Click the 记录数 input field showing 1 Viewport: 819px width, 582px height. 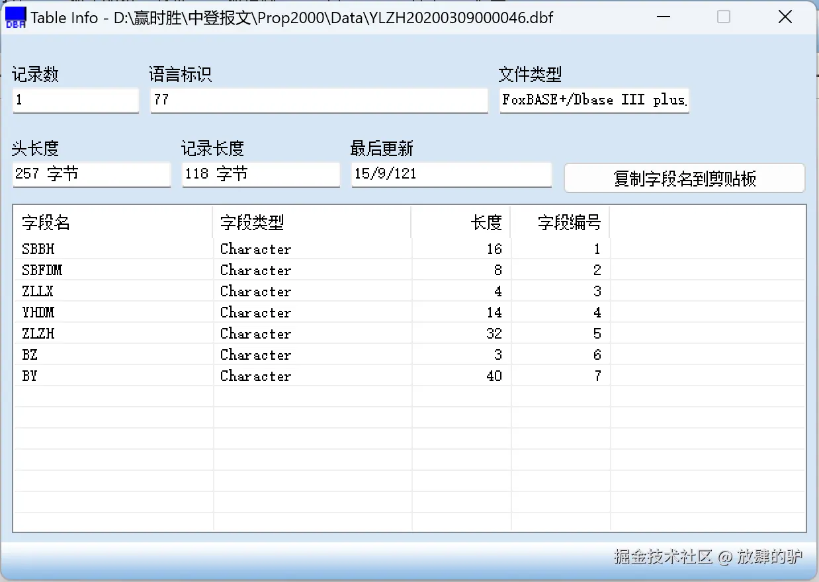point(75,100)
